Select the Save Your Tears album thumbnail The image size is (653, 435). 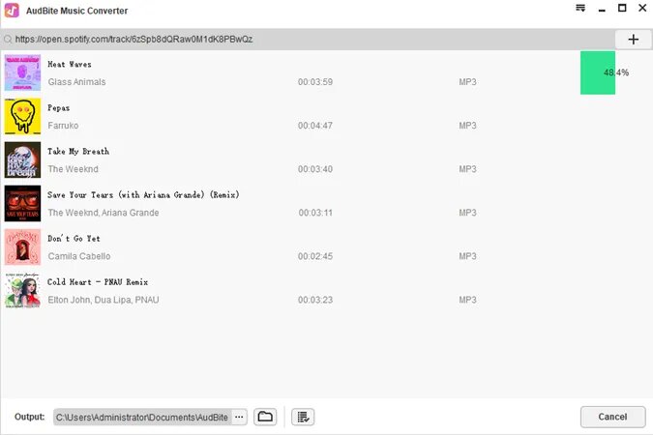22,204
